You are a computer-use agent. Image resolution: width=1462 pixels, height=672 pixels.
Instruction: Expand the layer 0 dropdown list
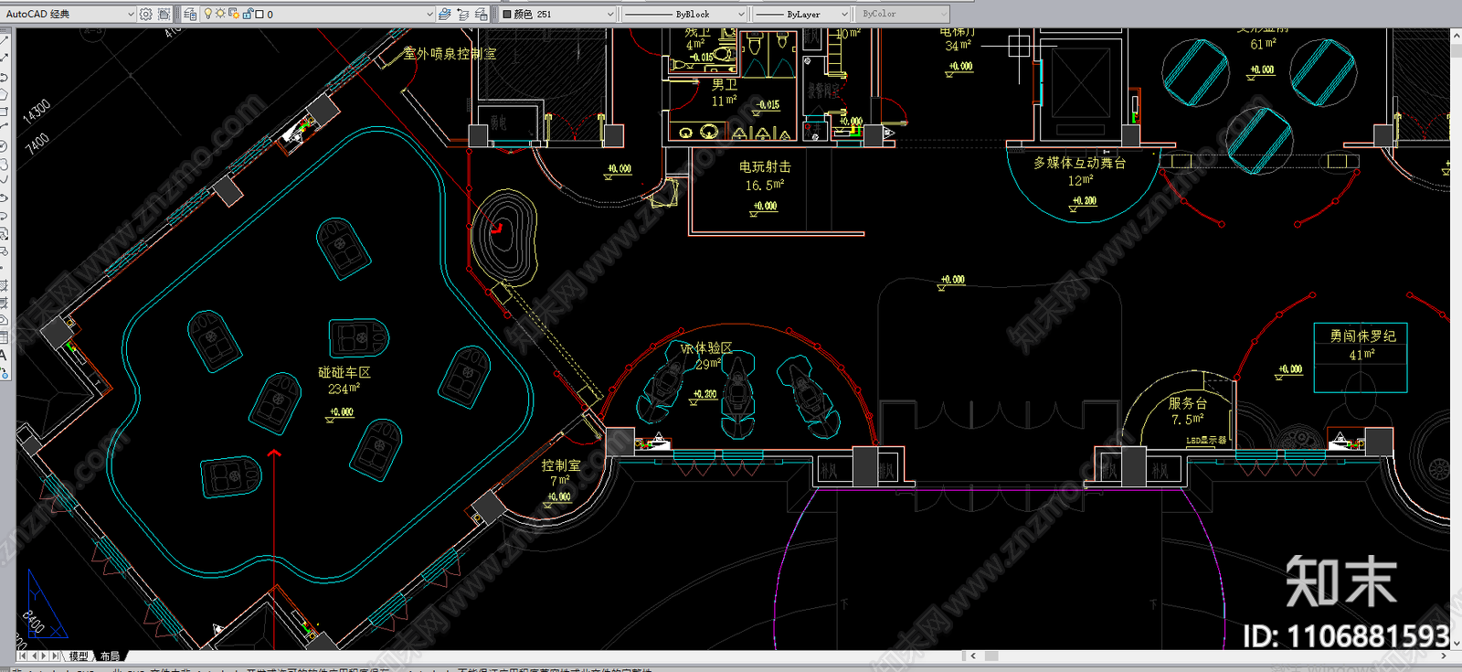click(x=429, y=14)
